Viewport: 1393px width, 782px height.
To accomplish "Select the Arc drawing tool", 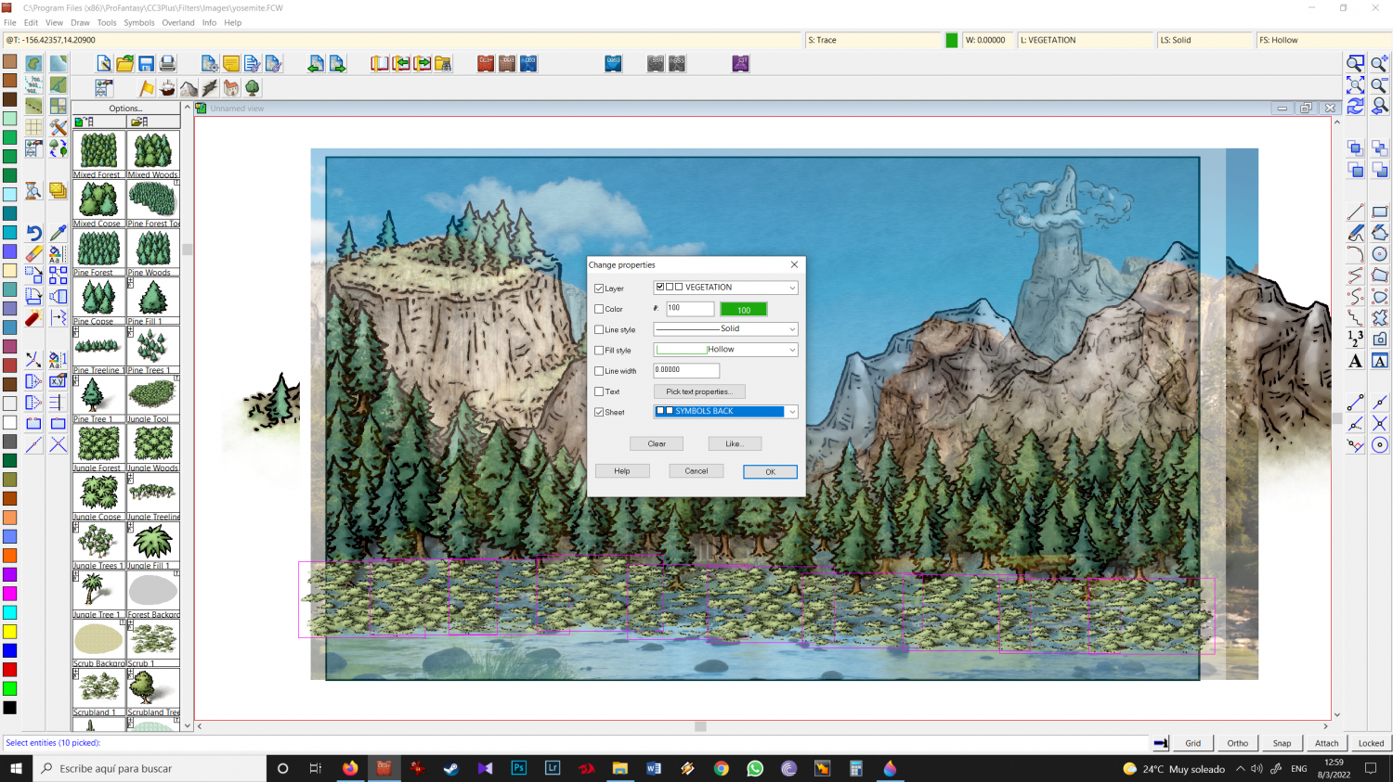I will (1356, 254).
